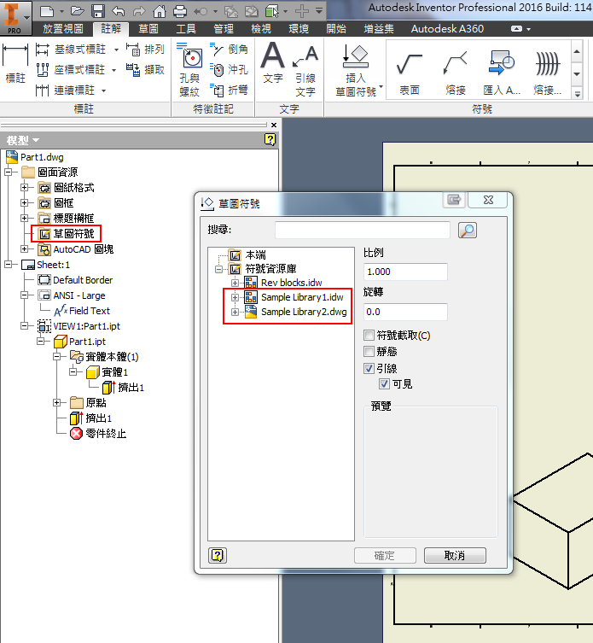Open a file with the folder icon
This screenshot has width=593, height=643.
(77, 11)
